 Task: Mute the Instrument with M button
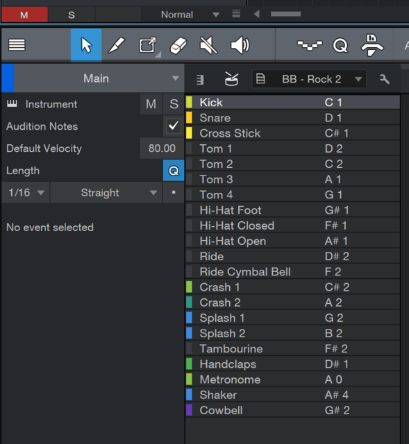click(151, 104)
